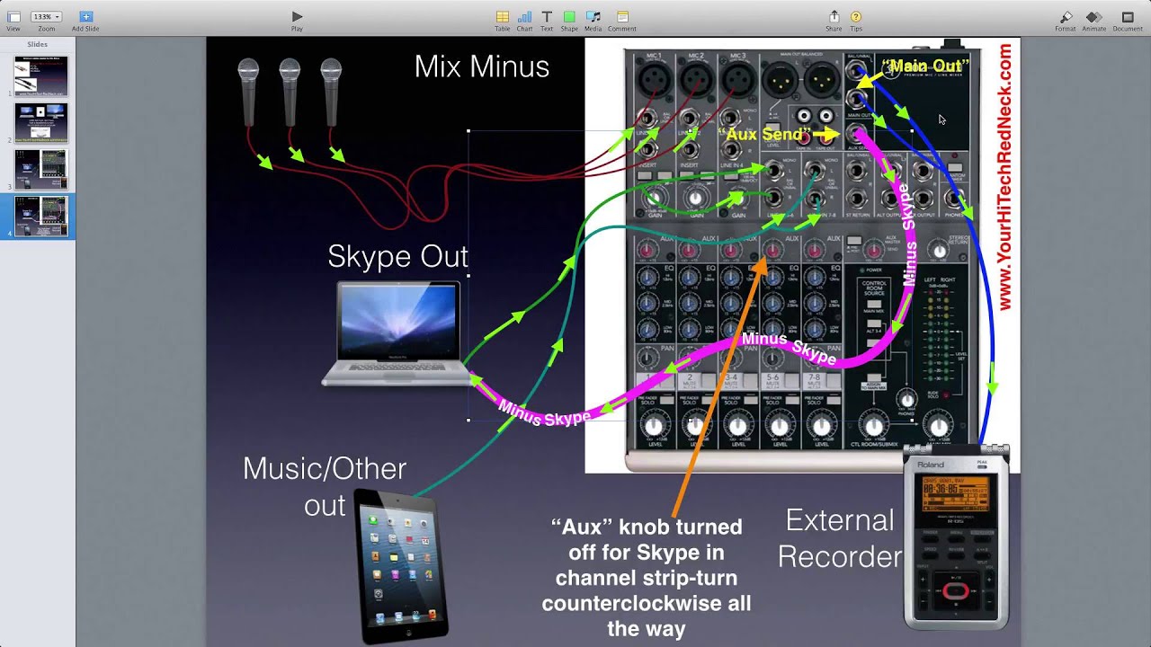Select the leftmost microphone image
The height and width of the screenshot is (647, 1151).
coord(248,92)
